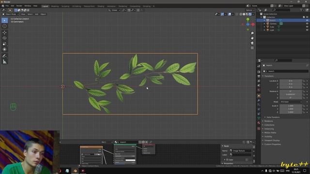Viewport: 310px width, 174px height.
Task: Click the green Y axis on navigation gizmo
Action: tap(248, 19)
